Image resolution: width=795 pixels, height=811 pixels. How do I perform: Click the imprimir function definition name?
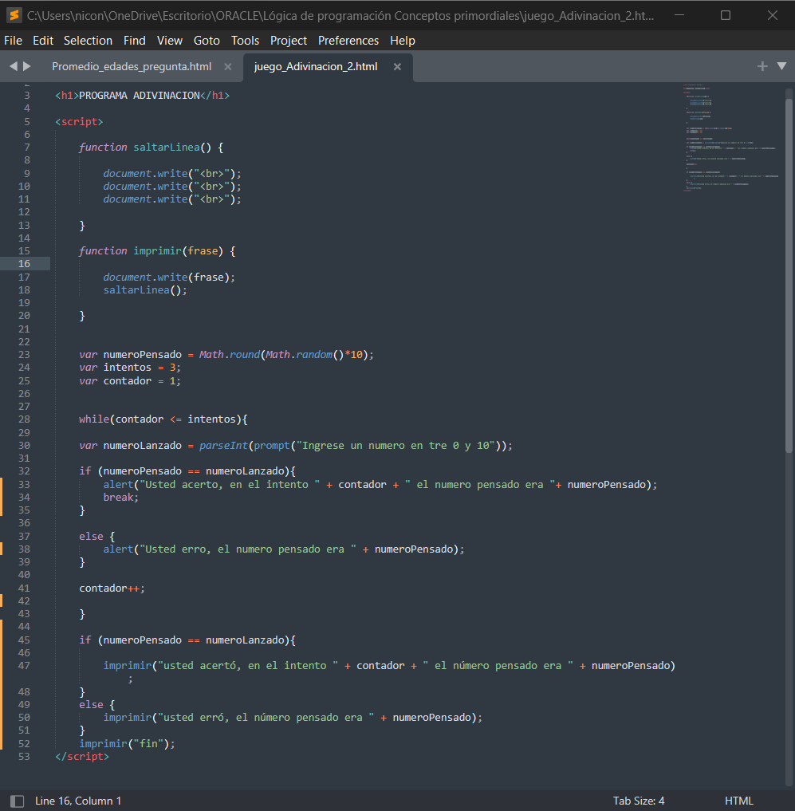(x=158, y=251)
